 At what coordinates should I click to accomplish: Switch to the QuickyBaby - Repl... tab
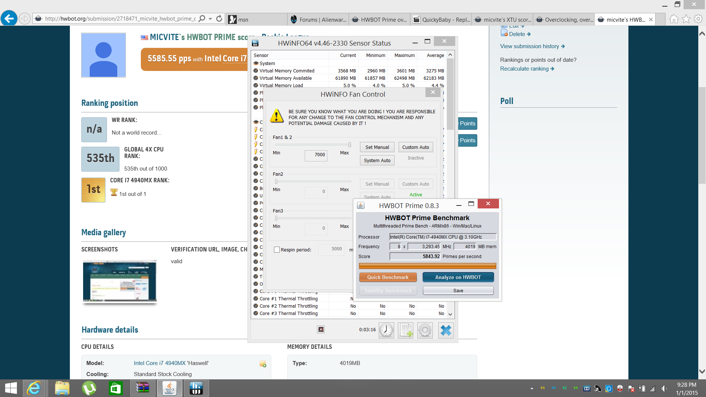tap(441, 19)
